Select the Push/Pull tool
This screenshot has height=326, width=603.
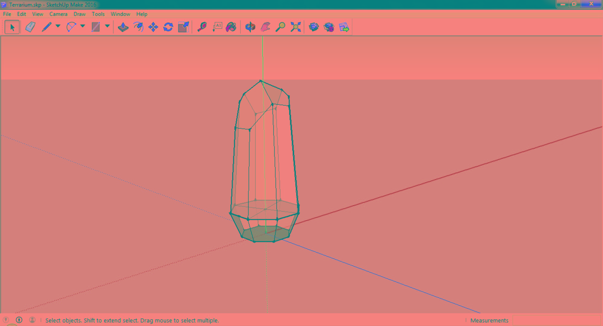click(123, 27)
